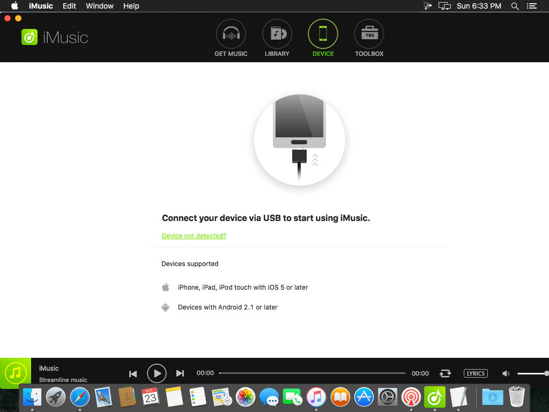Open the Window menu

99,6
